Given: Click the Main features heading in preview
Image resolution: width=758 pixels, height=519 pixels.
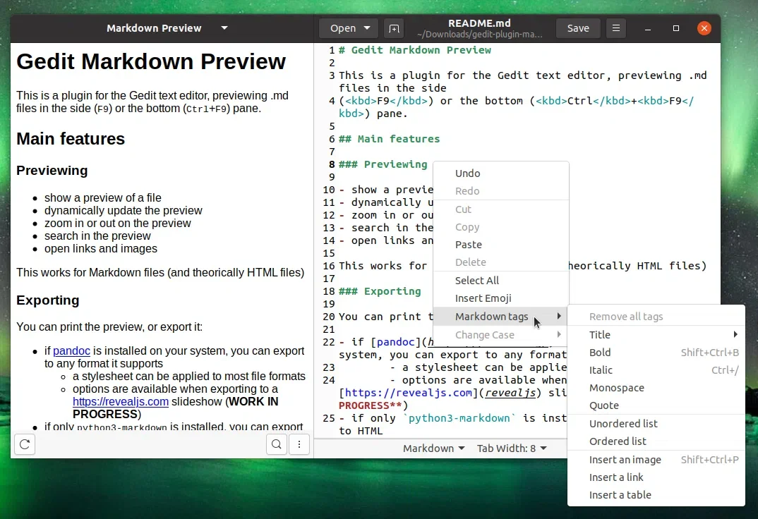Looking at the screenshot, I should pos(71,139).
